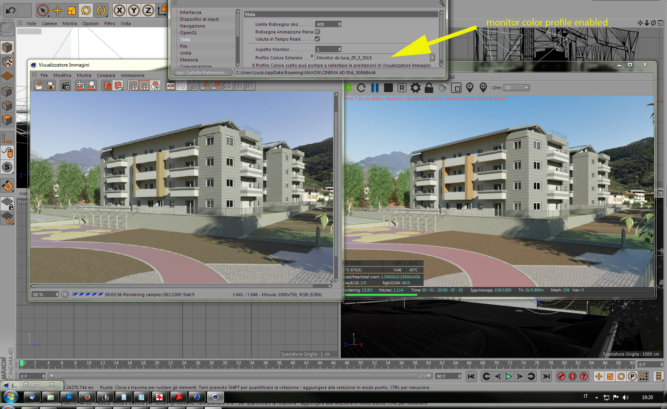Open Octane settings gear icon

click(x=416, y=88)
